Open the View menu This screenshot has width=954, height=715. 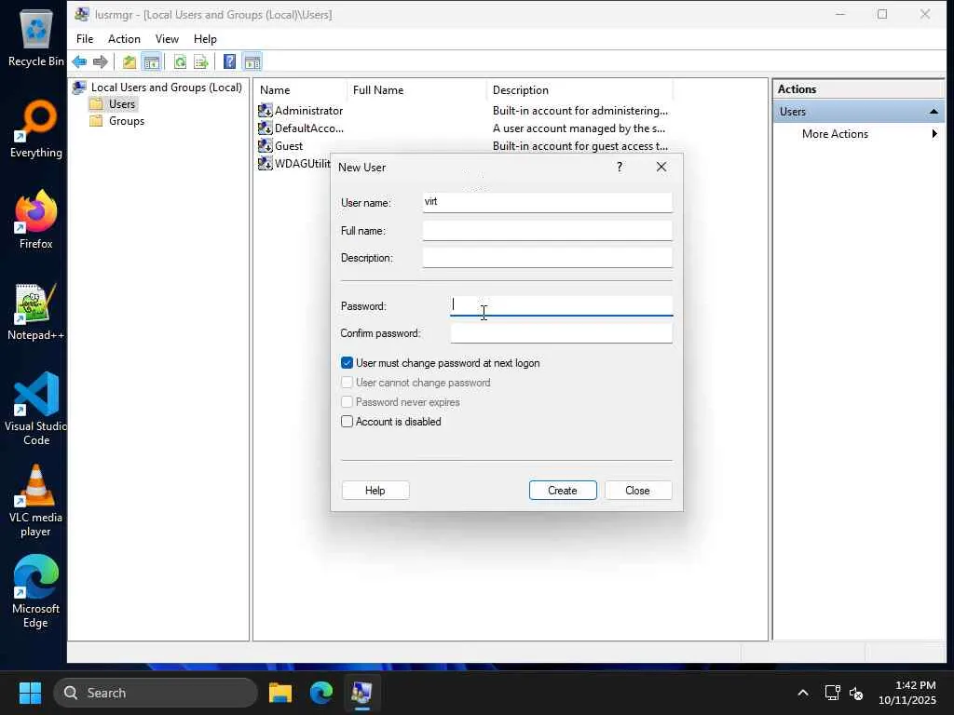167,39
